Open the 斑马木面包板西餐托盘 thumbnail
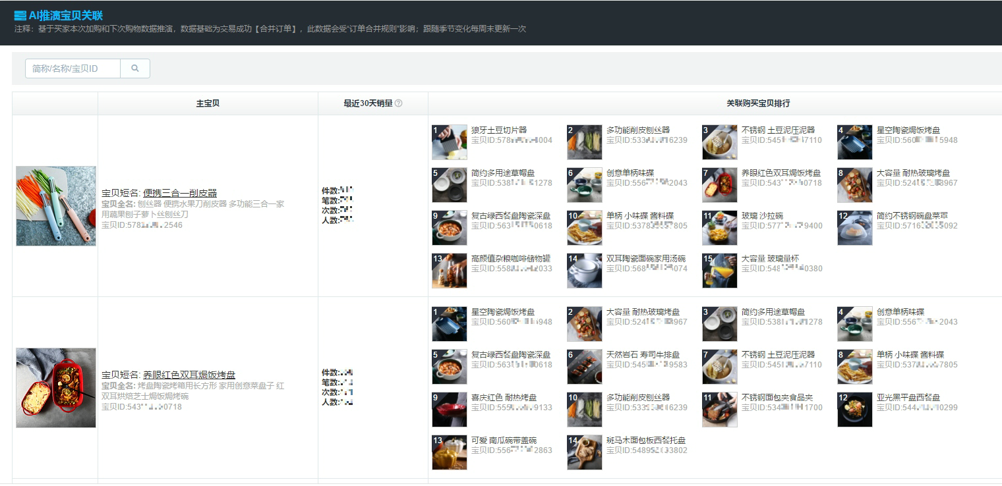 coord(585,452)
